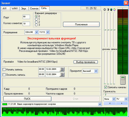
Task: Open the YUY2 color format dropdown
Action: click(48, 32)
